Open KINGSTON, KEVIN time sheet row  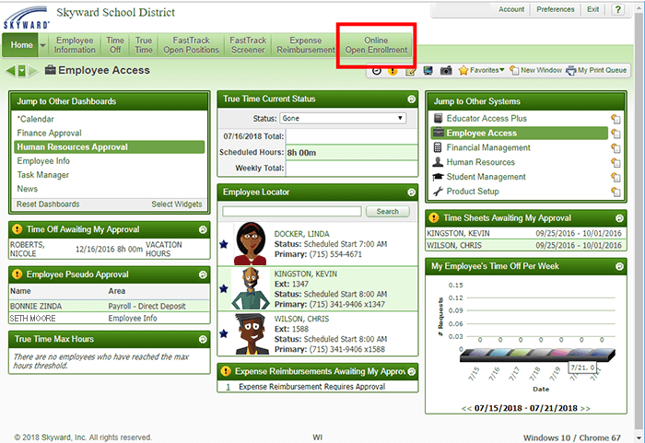pos(524,233)
